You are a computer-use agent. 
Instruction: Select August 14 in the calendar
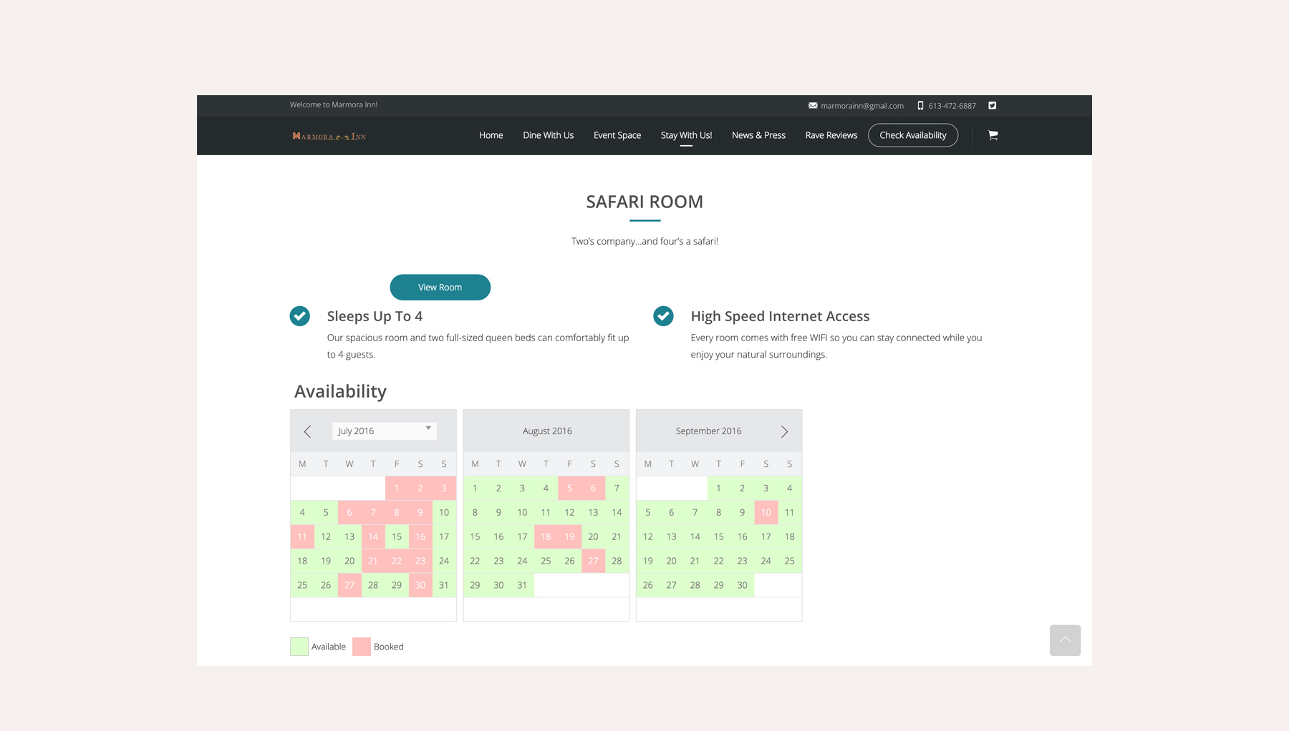[617, 512]
